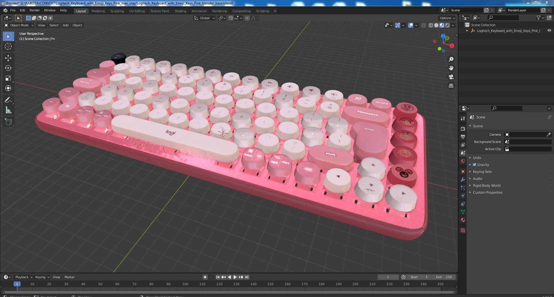Open the outliner filter dropdown

point(540,18)
